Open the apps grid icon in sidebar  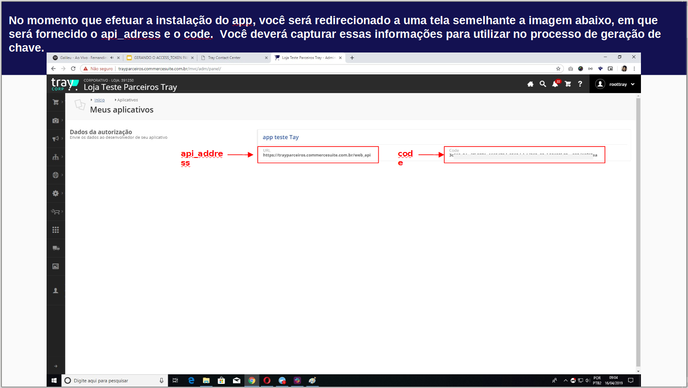(56, 230)
